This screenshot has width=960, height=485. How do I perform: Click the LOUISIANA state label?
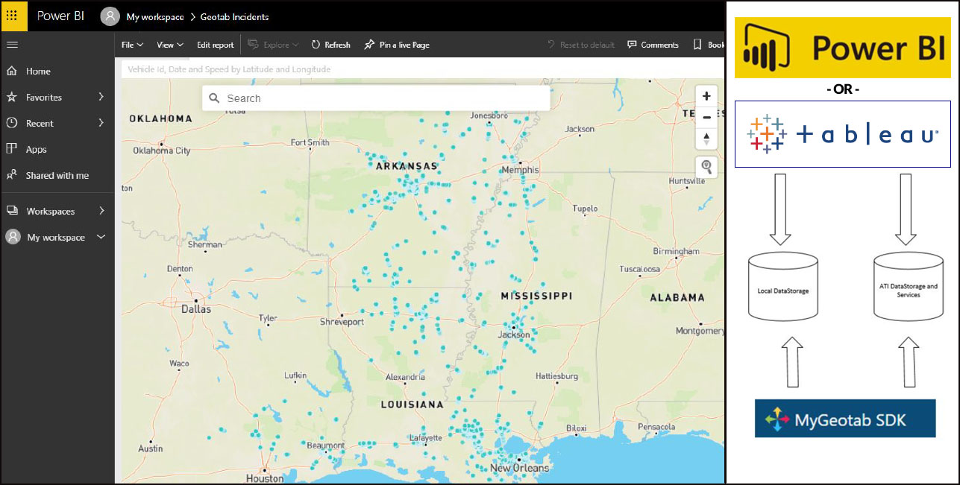(412, 405)
